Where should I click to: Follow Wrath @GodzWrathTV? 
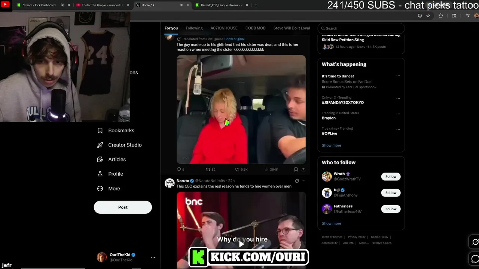click(x=391, y=176)
